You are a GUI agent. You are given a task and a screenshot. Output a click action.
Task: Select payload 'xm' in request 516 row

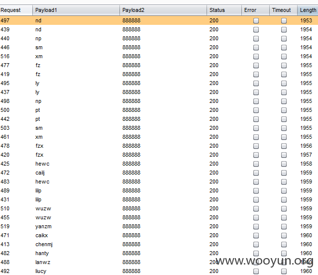(x=39, y=56)
